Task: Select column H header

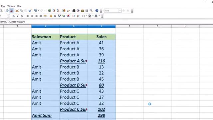Action: pyautogui.click(x=185, y=26)
